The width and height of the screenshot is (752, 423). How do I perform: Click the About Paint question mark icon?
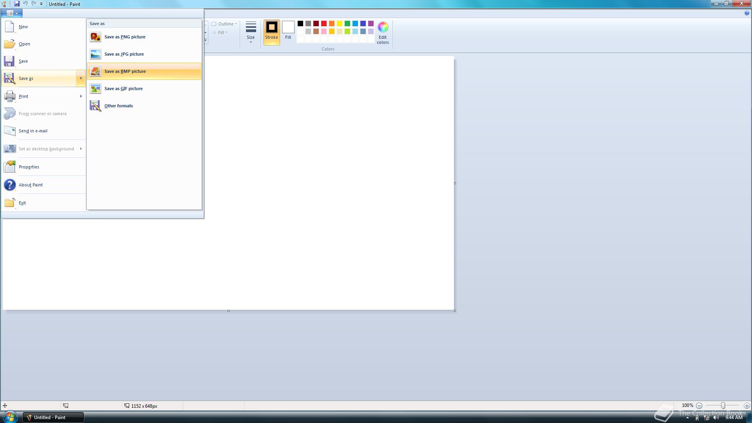click(9, 185)
